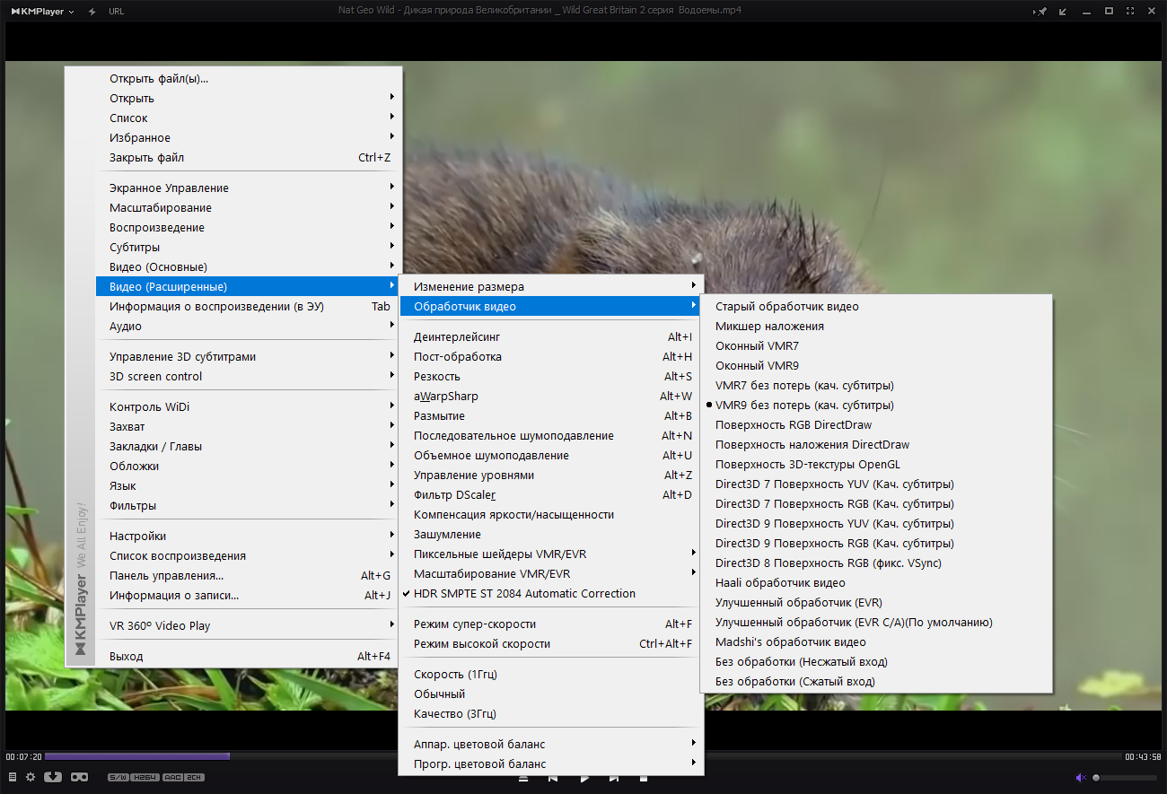Unmute via the purple speaker icon
The width and height of the screenshot is (1167, 794).
coord(1081,778)
